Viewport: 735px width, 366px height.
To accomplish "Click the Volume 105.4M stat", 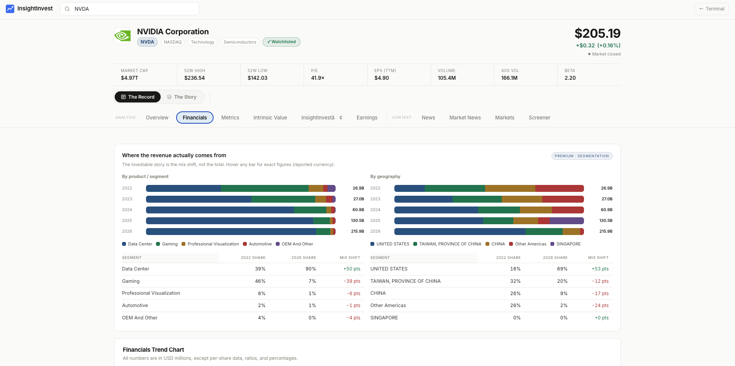I will point(462,75).
